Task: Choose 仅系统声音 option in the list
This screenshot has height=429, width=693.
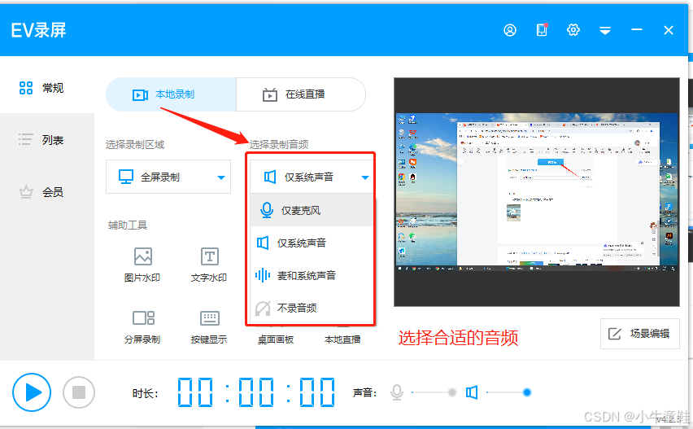Action: click(312, 243)
